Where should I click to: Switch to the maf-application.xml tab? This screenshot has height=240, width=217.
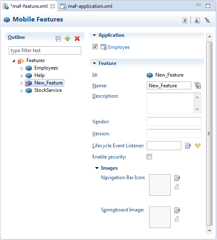[x=86, y=6]
